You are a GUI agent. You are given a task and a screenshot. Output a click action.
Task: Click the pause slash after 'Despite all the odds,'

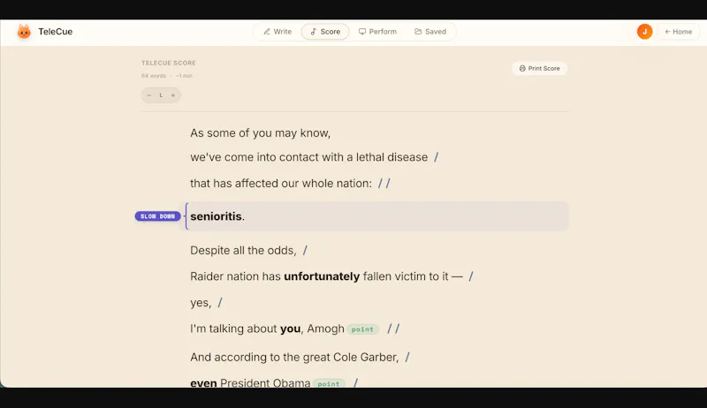tap(305, 251)
